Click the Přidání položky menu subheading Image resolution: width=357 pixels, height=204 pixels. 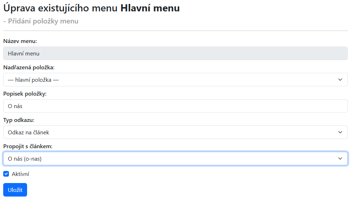[41, 21]
